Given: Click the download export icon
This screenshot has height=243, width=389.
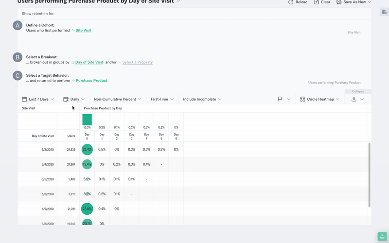Looking at the screenshot, I should tap(354, 99).
